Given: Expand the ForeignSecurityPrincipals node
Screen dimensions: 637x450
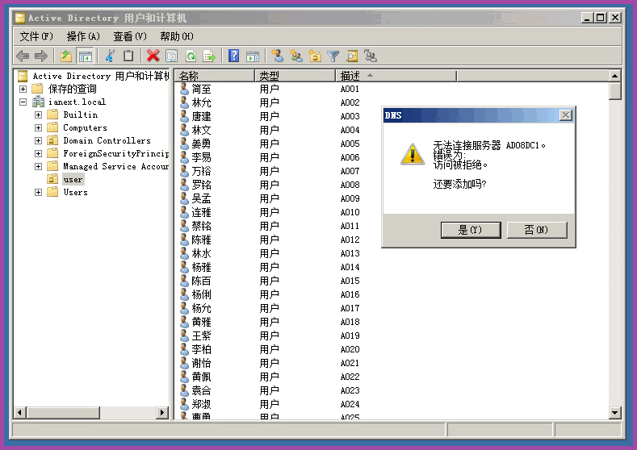Looking at the screenshot, I should tap(38, 154).
